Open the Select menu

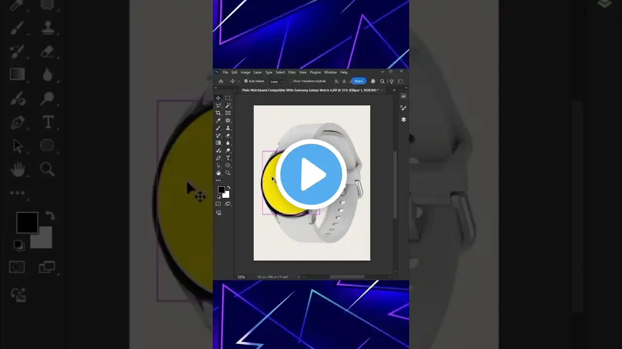click(280, 72)
